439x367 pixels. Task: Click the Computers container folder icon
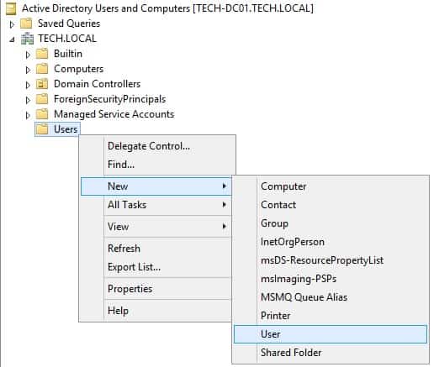tap(42, 69)
